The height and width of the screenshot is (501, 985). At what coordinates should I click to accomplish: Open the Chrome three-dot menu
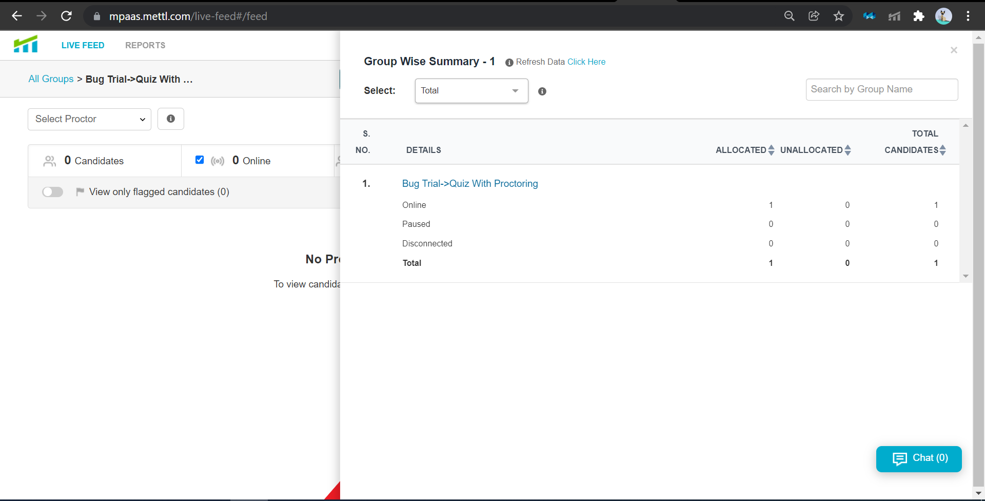(x=968, y=16)
